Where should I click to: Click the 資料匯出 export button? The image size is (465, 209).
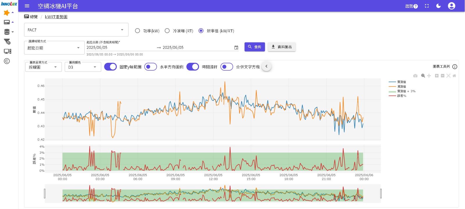282,47
